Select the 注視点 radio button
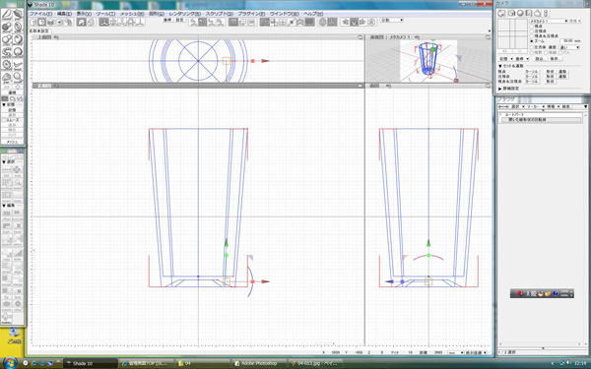 532,31
